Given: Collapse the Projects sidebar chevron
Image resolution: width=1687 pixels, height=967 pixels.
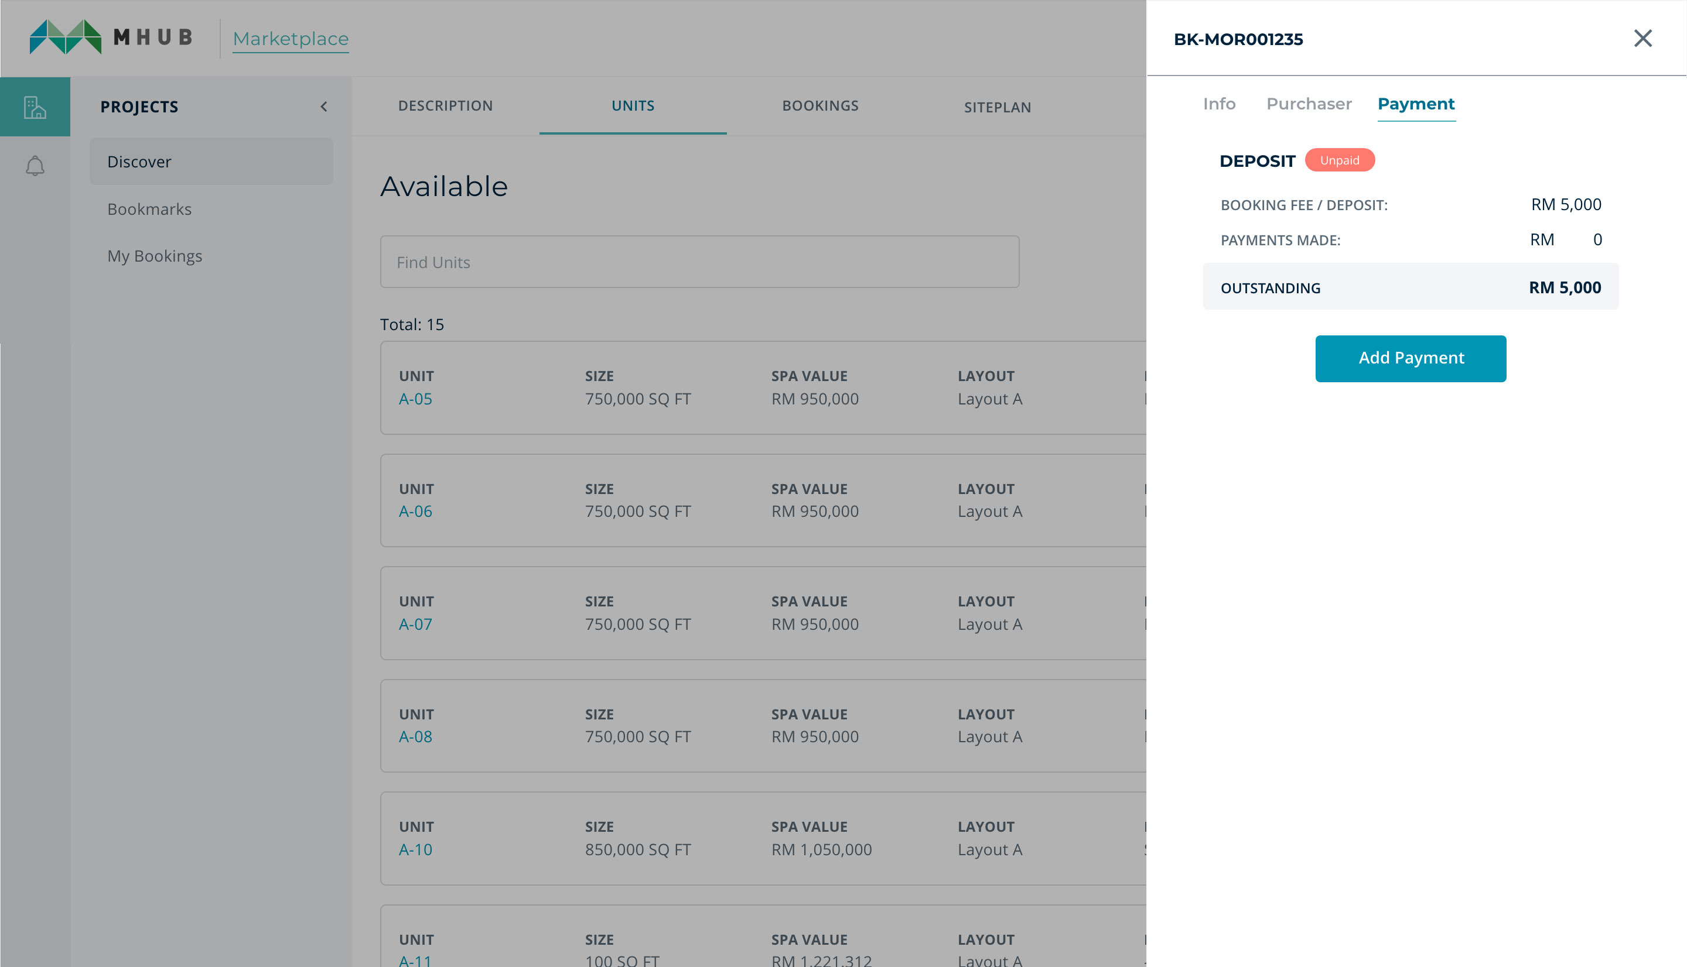Looking at the screenshot, I should [325, 107].
